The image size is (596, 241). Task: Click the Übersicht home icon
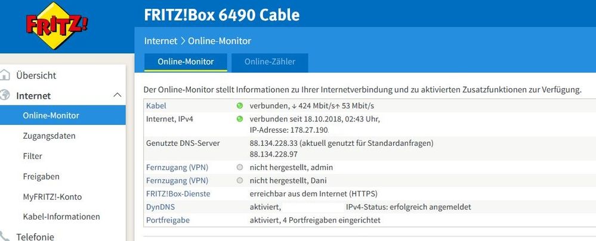click(5, 76)
